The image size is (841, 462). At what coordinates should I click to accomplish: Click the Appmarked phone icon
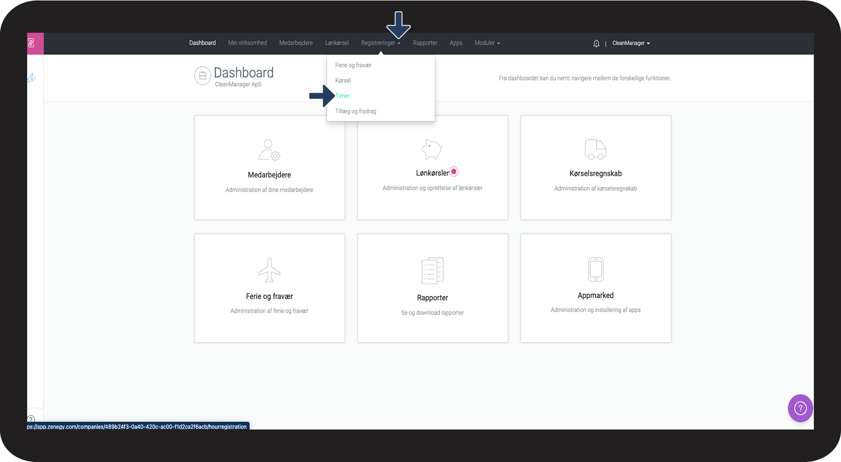[596, 270]
